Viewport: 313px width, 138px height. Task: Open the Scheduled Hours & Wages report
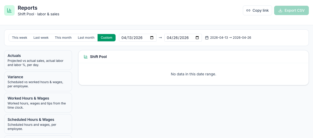(38, 124)
